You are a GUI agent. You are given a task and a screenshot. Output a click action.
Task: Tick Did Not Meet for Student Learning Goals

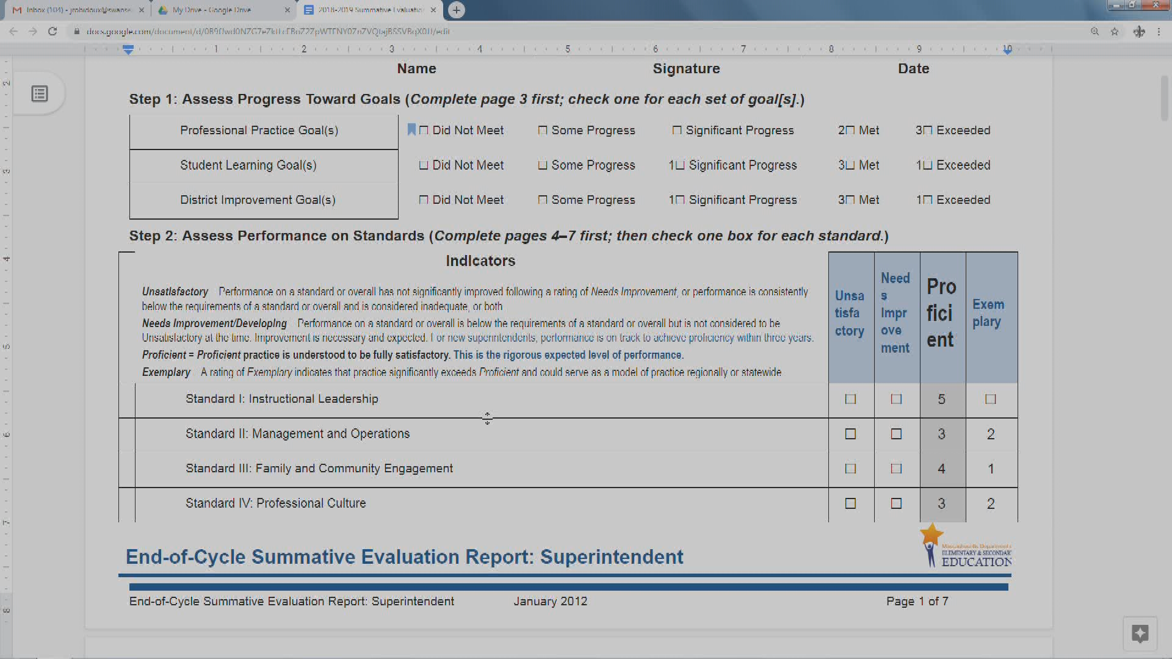424,165
